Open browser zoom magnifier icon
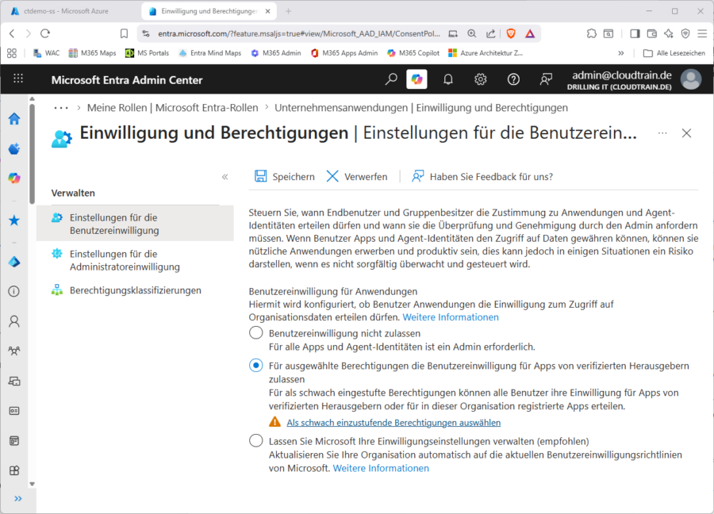714x514 pixels. (x=472, y=33)
